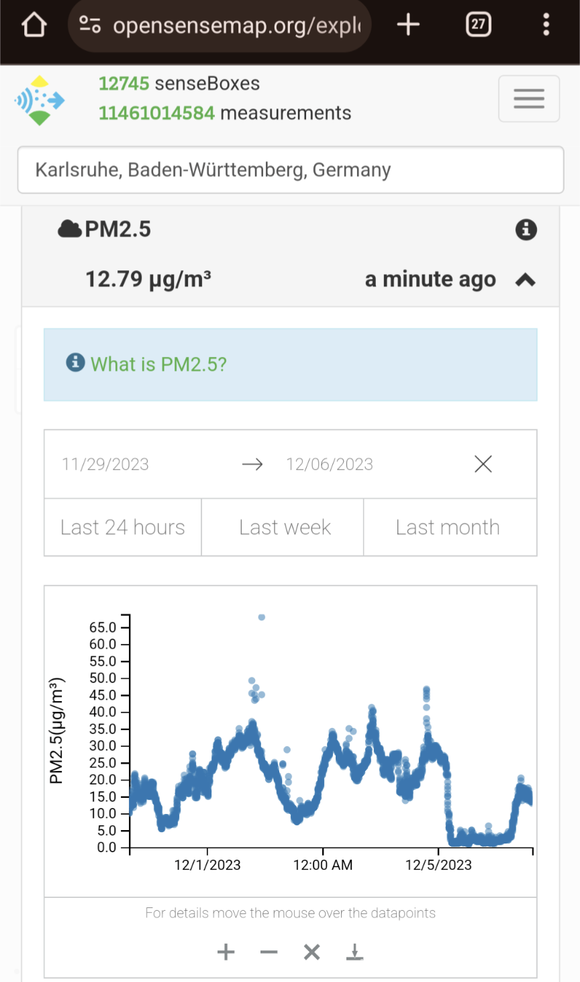Collapse the PM2.5 sensor panel
The height and width of the screenshot is (982, 580).
525,280
